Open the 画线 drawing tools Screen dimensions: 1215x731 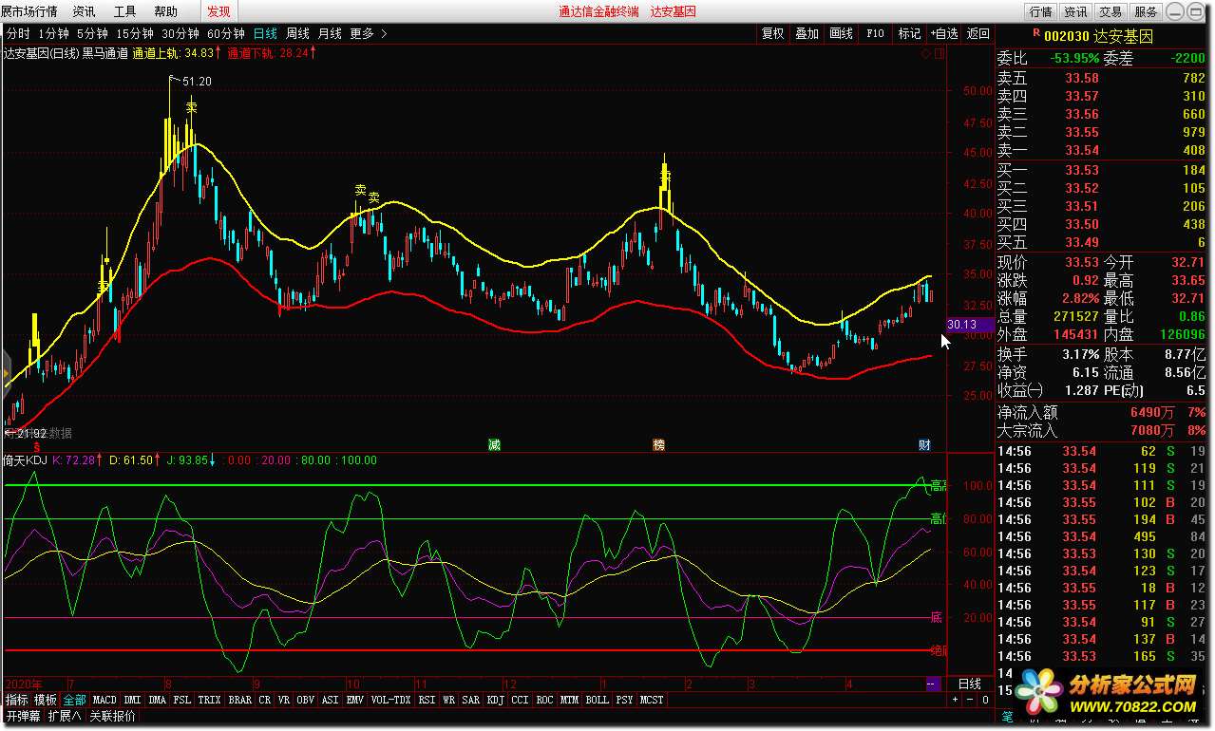pyautogui.click(x=842, y=33)
